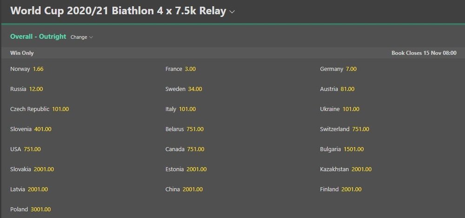The image size is (465, 218).
Task: Click the Win Only market header
Action: tap(22, 53)
